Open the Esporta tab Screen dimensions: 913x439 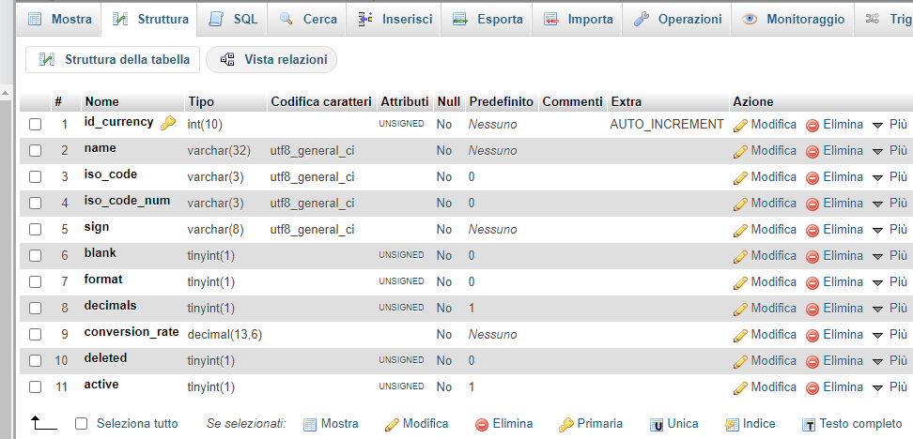point(487,19)
